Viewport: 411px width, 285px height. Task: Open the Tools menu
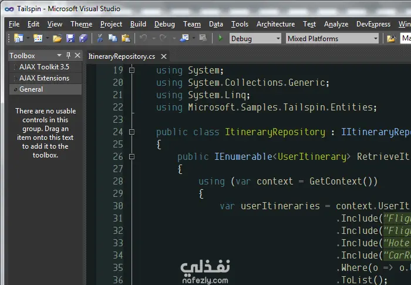point(240,24)
